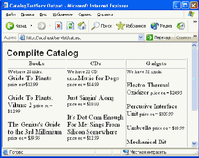Click the Complite Catalog heading
The width and height of the screenshot is (199, 158).
(x=43, y=53)
